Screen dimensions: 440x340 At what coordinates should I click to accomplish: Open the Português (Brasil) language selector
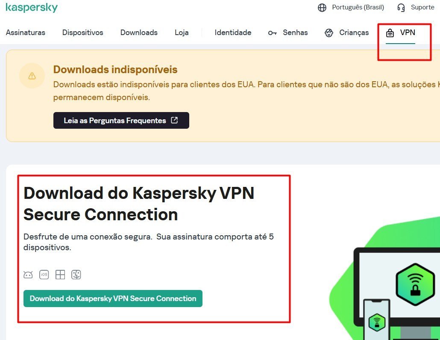358,7
